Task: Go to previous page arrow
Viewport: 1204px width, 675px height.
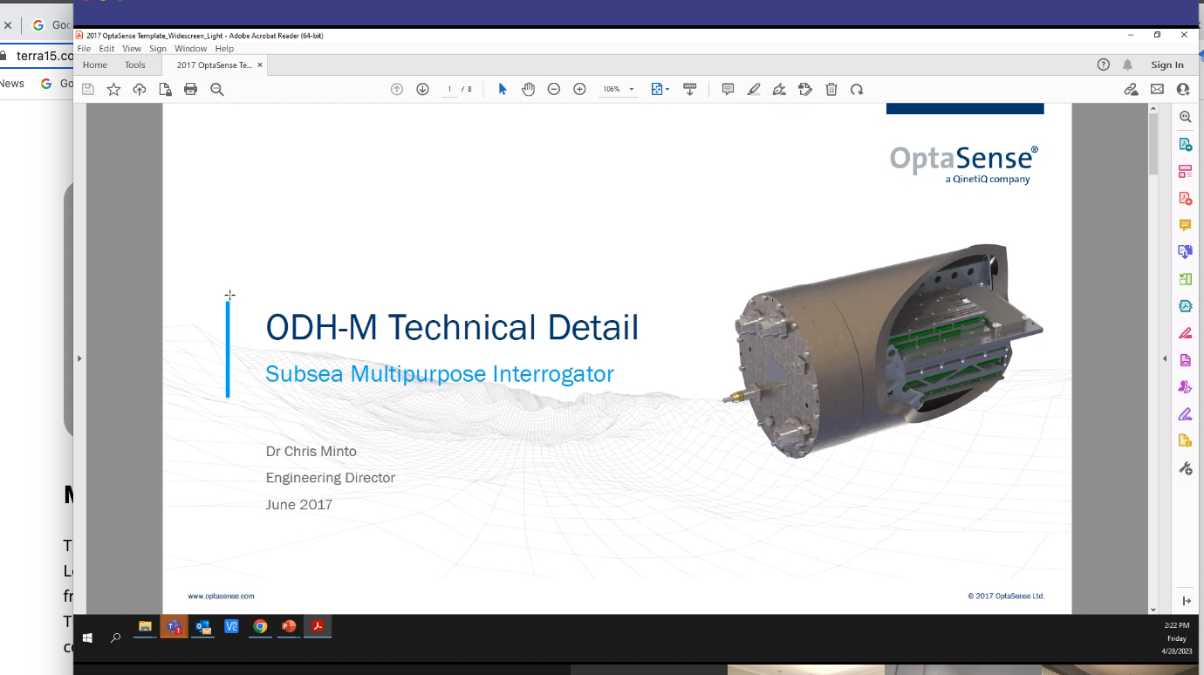Action: 397,89
